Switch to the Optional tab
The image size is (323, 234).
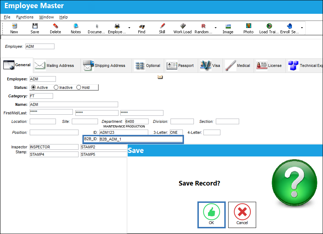click(x=148, y=65)
